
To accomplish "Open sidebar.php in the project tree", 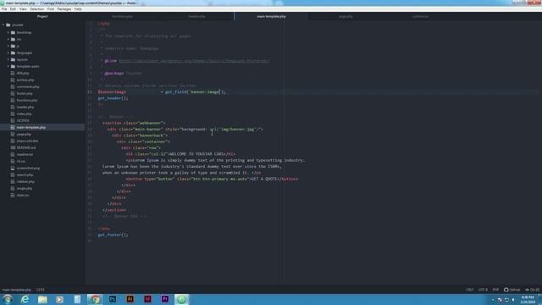I will (25, 181).
